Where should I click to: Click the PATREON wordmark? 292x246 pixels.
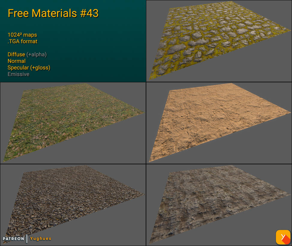pos(14,239)
